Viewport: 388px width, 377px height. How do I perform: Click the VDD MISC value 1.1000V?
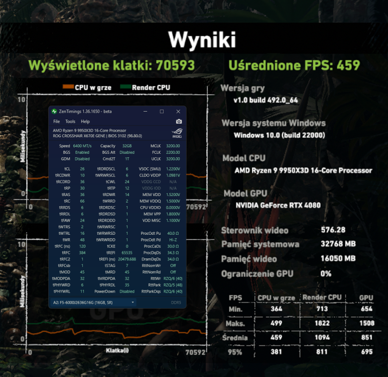[x=173, y=220]
